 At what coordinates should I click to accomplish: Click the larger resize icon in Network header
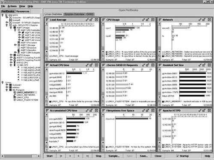[204, 20]
